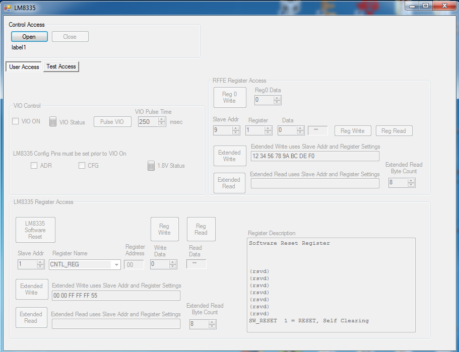Click LM8335 Reg Write button
The image size is (459, 352).
(x=165, y=229)
